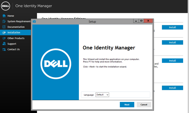
Task: Click the Home house icon
Action: tap(4, 16)
